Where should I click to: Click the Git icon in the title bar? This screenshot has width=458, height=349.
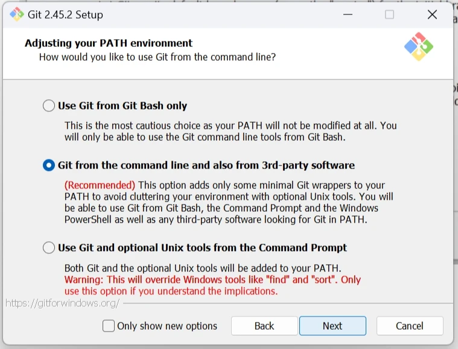tap(16, 14)
